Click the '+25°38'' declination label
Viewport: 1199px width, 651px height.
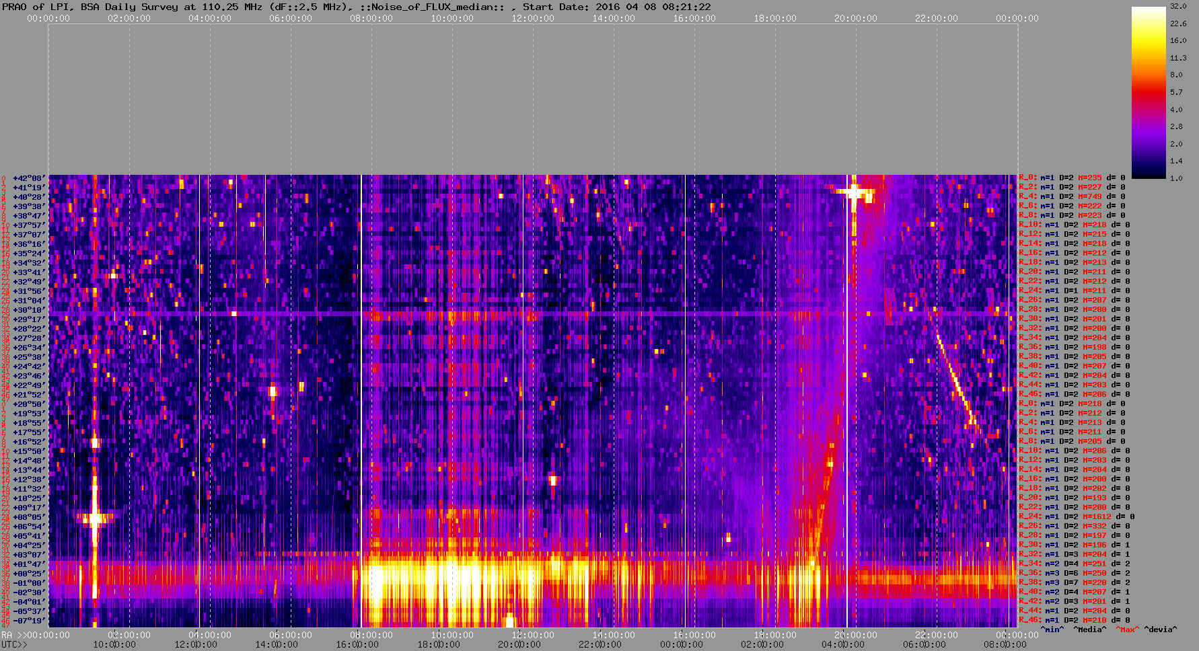[x=30, y=357]
